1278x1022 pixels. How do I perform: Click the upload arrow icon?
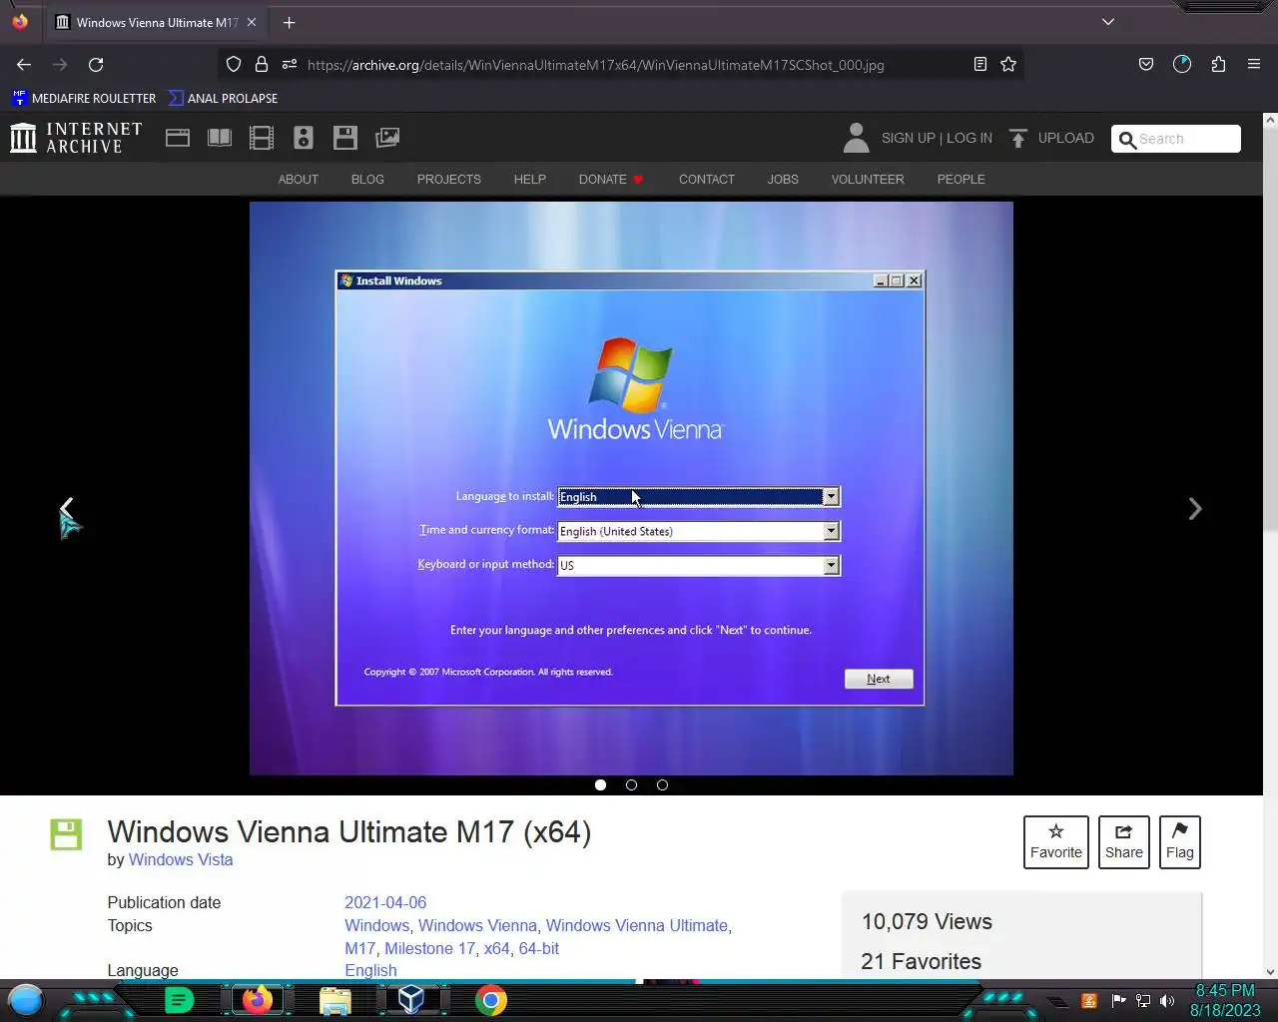(1017, 138)
